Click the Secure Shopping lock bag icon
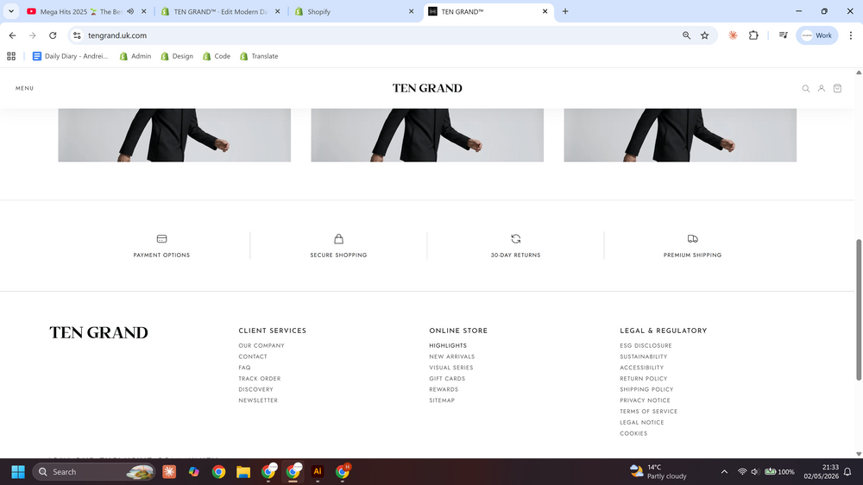The image size is (863, 485). point(338,239)
